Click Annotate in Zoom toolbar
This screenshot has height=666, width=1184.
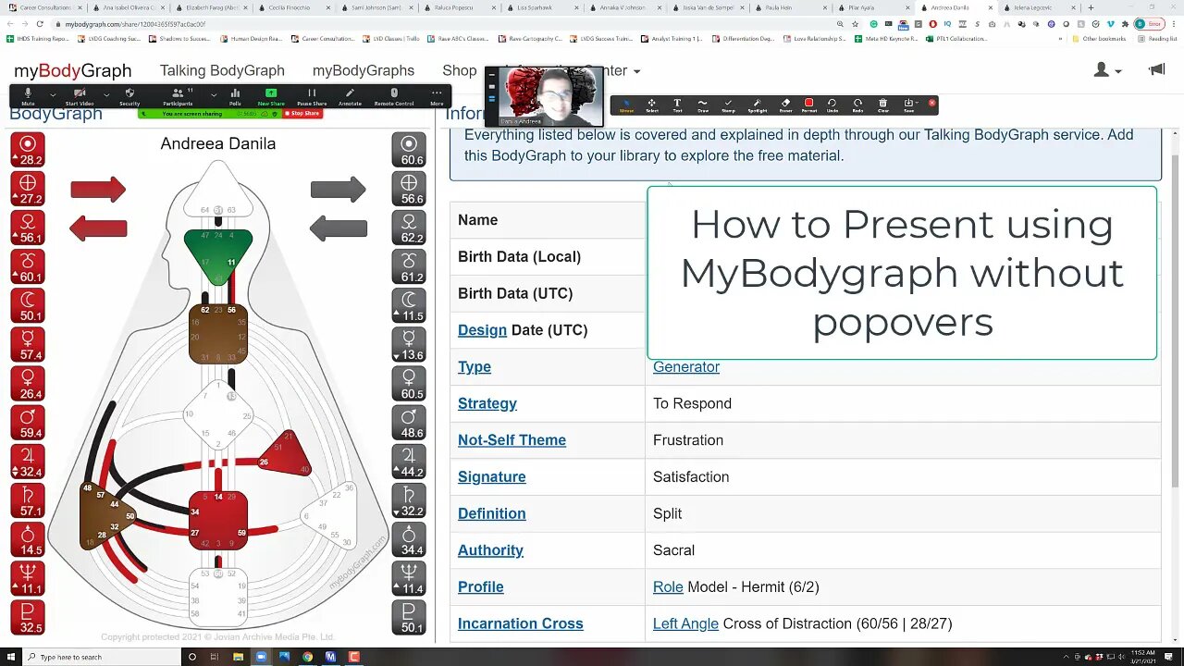click(x=350, y=96)
